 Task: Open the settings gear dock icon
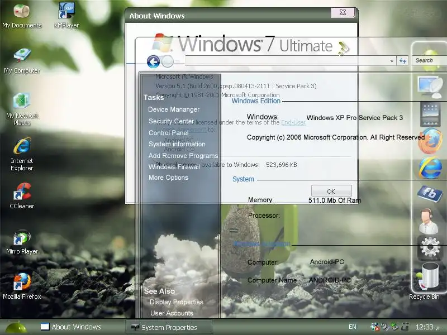(430, 248)
